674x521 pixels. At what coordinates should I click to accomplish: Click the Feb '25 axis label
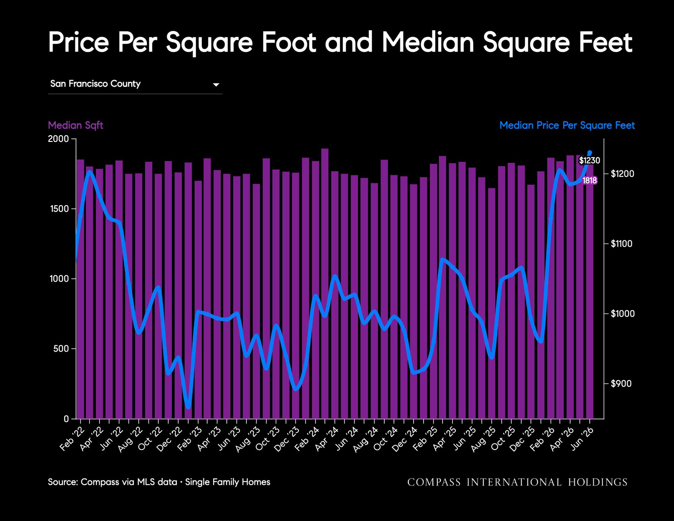coord(425,439)
